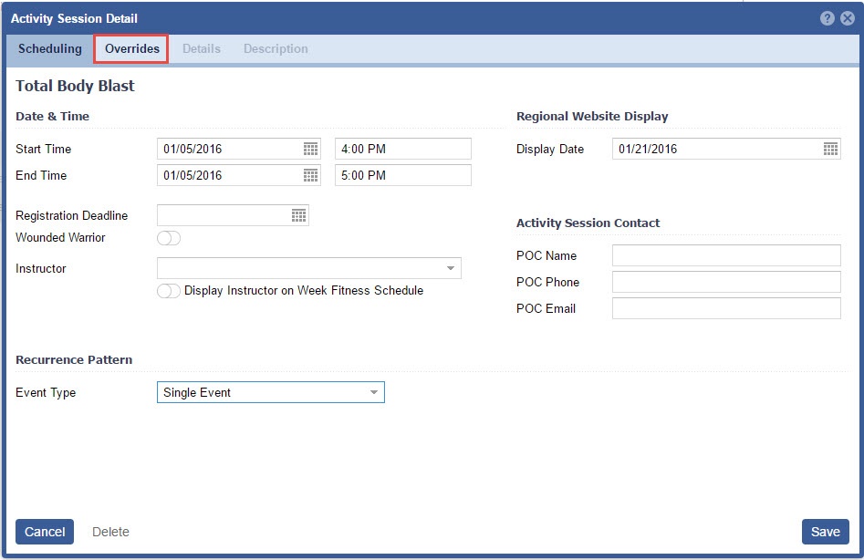Select the Scheduling tab

click(x=50, y=48)
